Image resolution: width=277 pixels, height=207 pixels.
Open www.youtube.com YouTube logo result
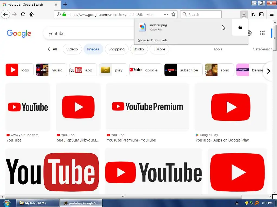pos(28,107)
